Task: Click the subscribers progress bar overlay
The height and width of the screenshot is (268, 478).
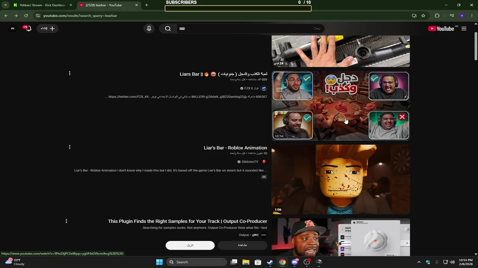Action: coord(238,9)
